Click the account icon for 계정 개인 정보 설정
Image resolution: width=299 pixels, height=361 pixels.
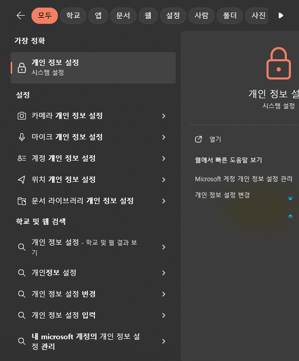pos(22,158)
